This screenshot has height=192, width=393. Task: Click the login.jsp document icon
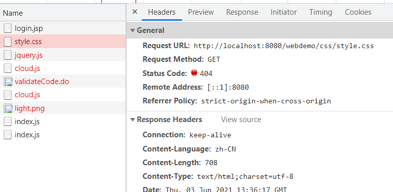pos(8,28)
